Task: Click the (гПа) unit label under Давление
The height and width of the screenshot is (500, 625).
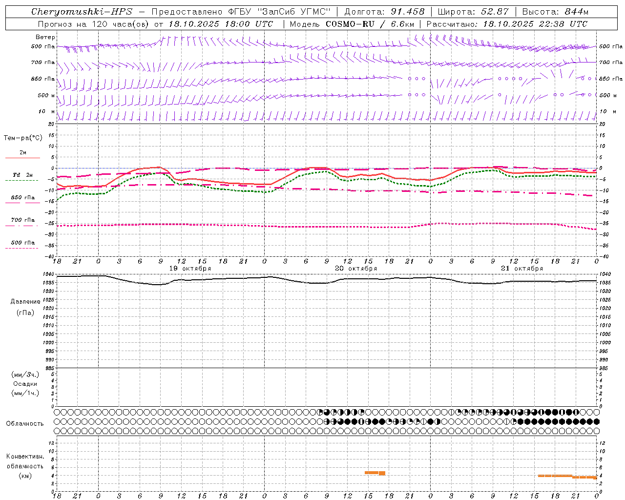Action: (x=25, y=312)
